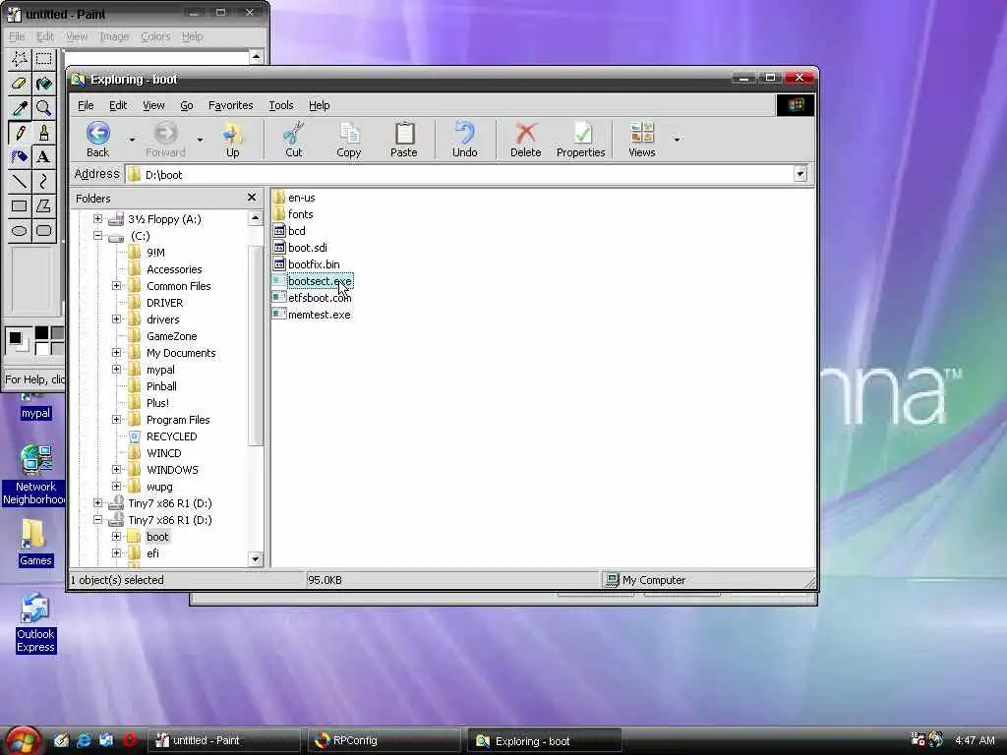This screenshot has height=755, width=1007.
Task: Select the Free-Form Select tool in Paint
Action: click(20, 59)
